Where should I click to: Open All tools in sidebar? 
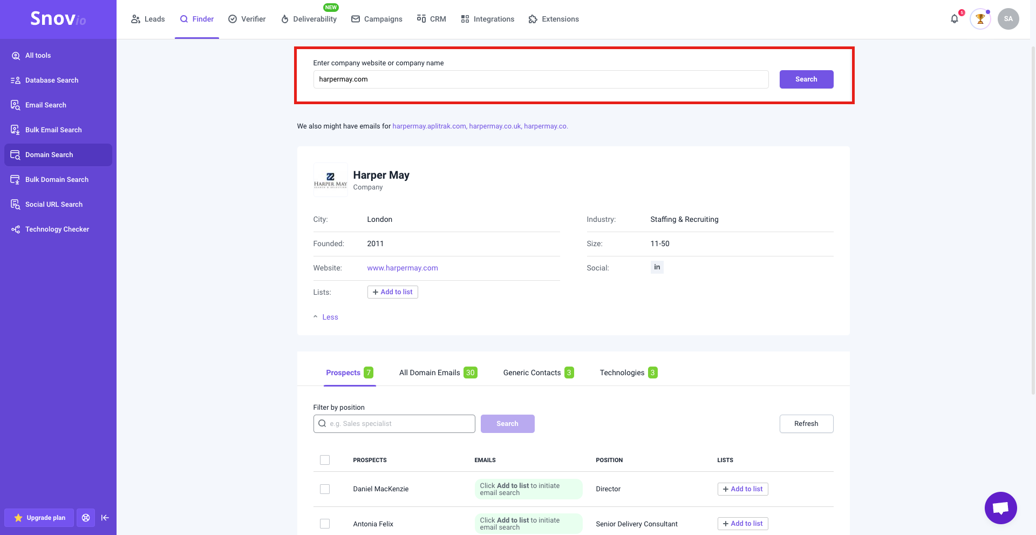point(58,56)
